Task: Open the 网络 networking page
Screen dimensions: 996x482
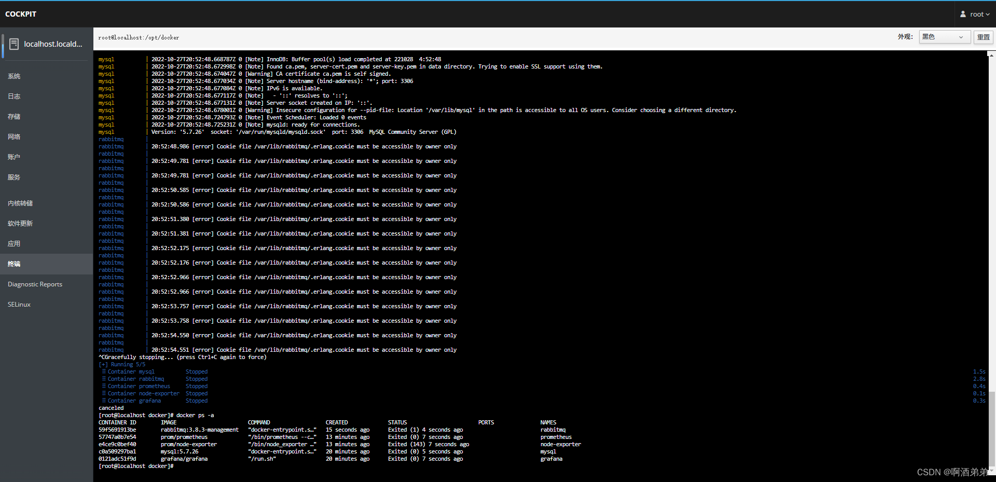Action: (47, 137)
